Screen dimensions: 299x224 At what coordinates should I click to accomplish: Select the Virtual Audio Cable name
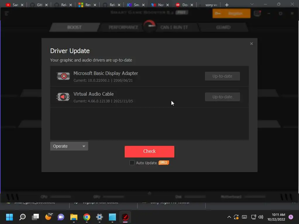93,94
